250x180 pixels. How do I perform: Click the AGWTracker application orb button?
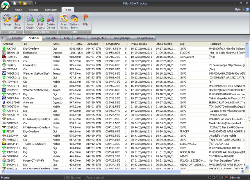5,5
